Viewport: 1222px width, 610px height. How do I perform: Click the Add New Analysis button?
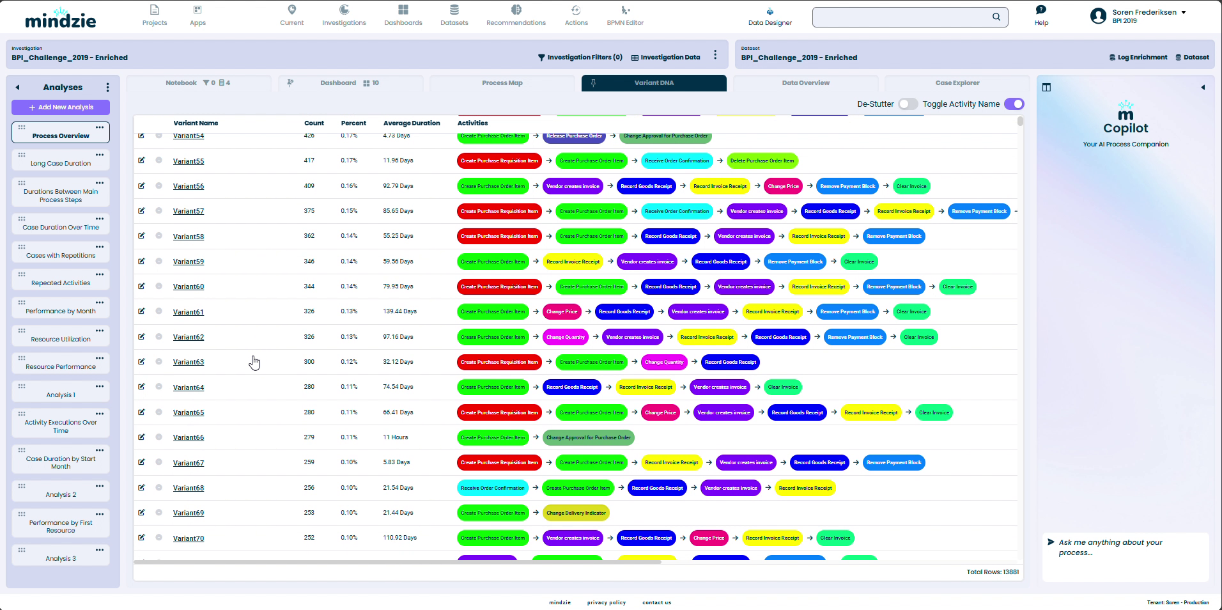click(x=61, y=107)
